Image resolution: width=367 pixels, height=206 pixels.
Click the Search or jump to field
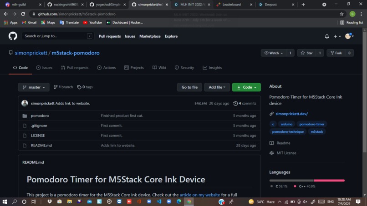(58, 36)
